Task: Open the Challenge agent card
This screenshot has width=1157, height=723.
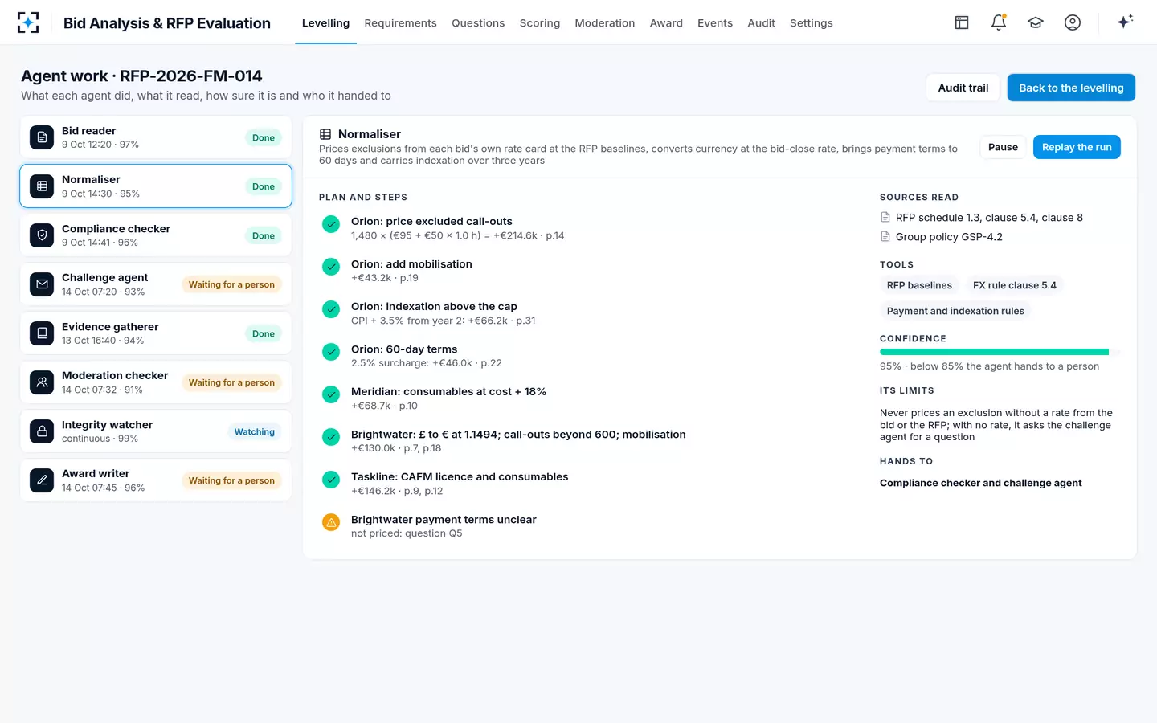Action: click(x=156, y=284)
